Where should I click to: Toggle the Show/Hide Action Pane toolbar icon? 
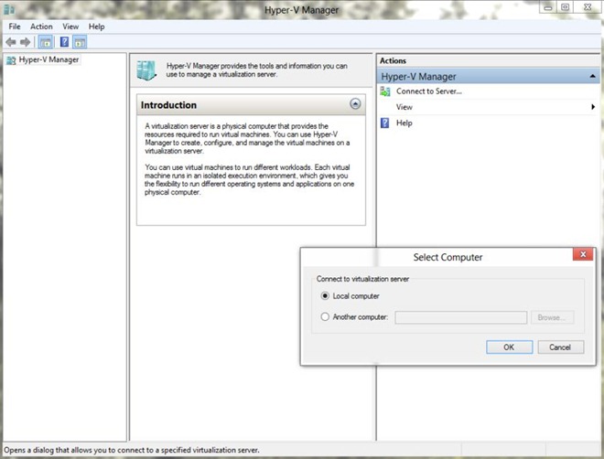(80, 42)
